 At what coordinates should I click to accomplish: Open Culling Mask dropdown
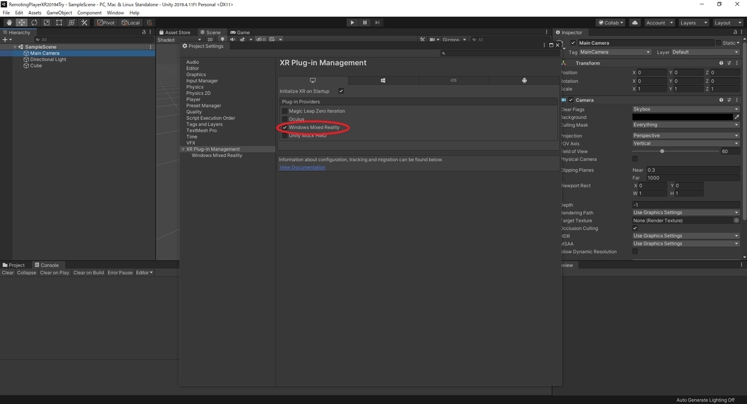686,125
